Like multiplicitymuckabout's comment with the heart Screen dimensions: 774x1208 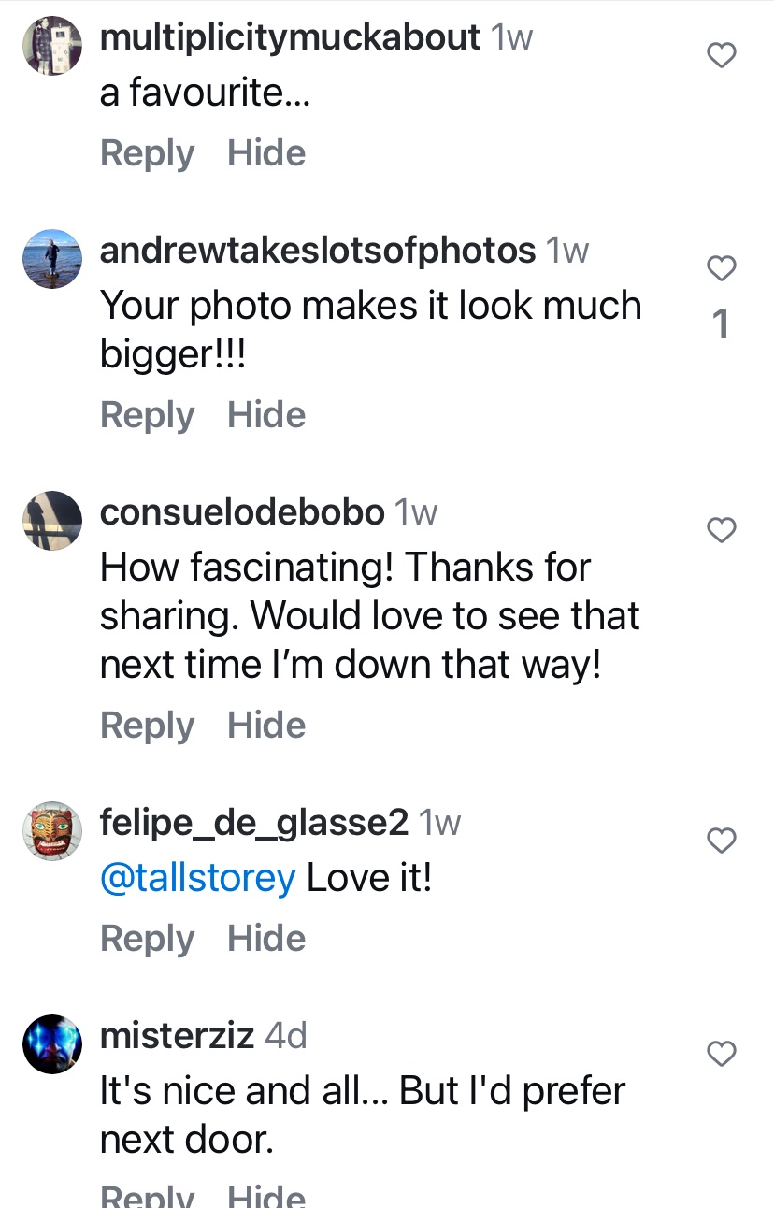721,56
